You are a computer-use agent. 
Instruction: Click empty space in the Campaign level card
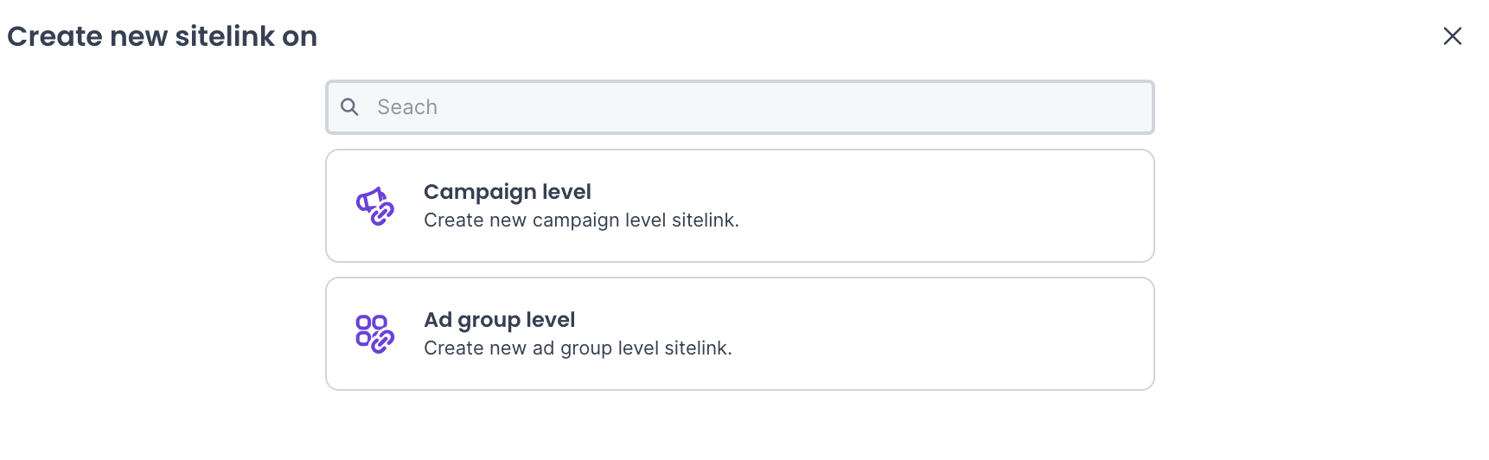click(951, 206)
